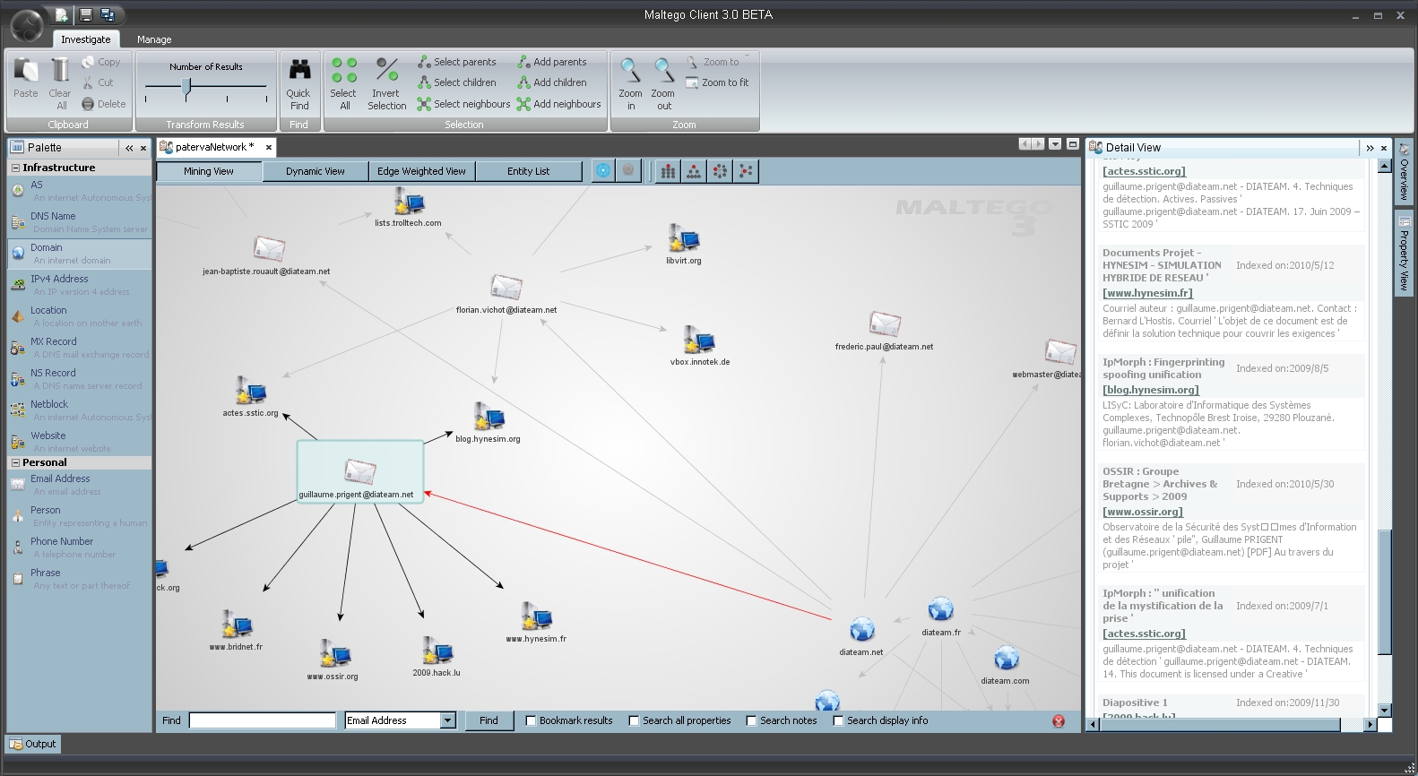
Task: Select the diateam.net domain globe node
Action: tap(861, 630)
